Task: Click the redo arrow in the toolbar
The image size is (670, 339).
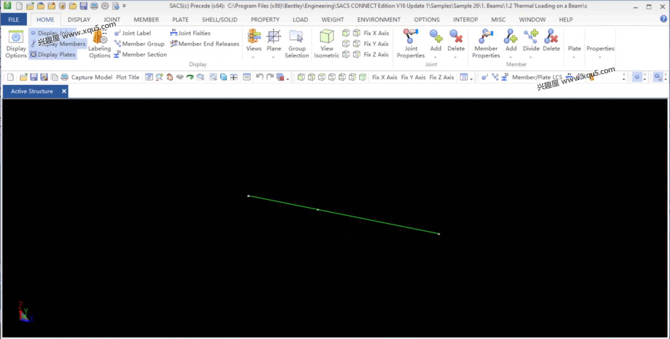Action: [270, 77]
